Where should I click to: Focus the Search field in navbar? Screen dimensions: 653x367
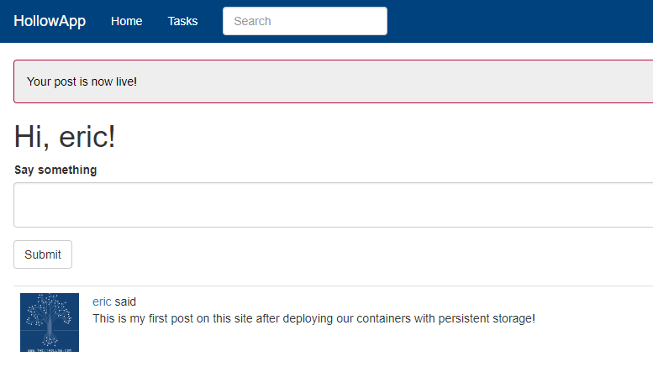304,21
